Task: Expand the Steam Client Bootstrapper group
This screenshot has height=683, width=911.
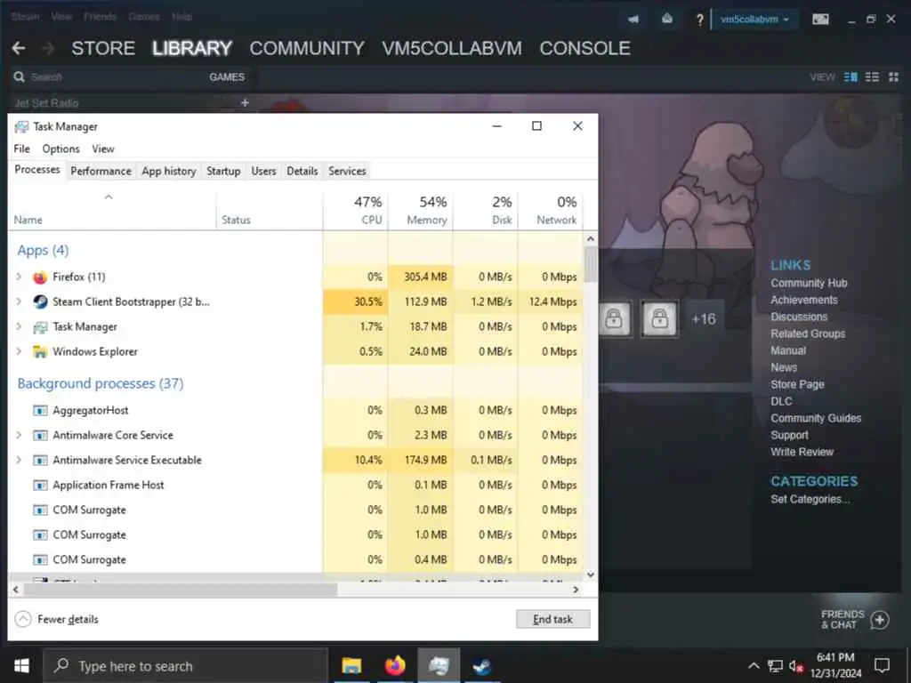Action: coord(19,302)
